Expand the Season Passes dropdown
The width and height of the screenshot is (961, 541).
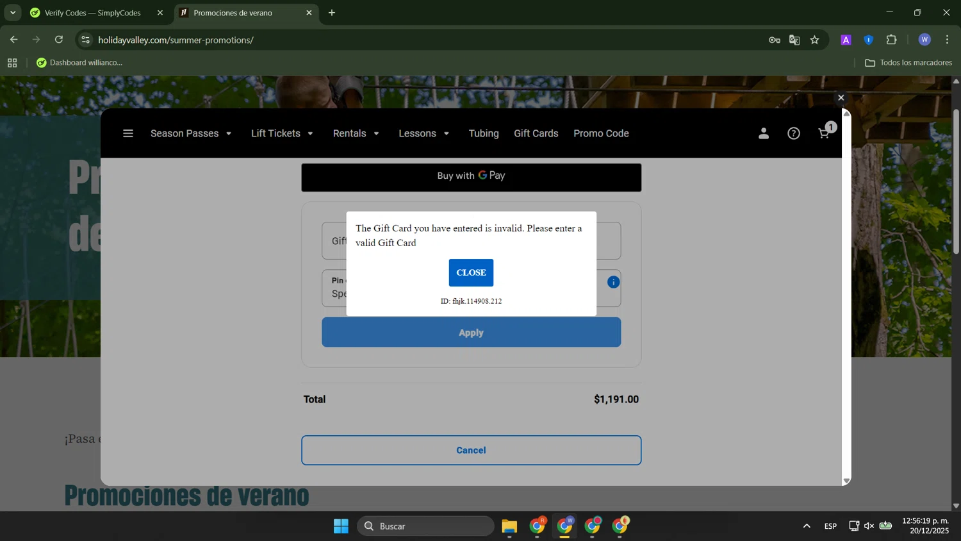(191, 133)
